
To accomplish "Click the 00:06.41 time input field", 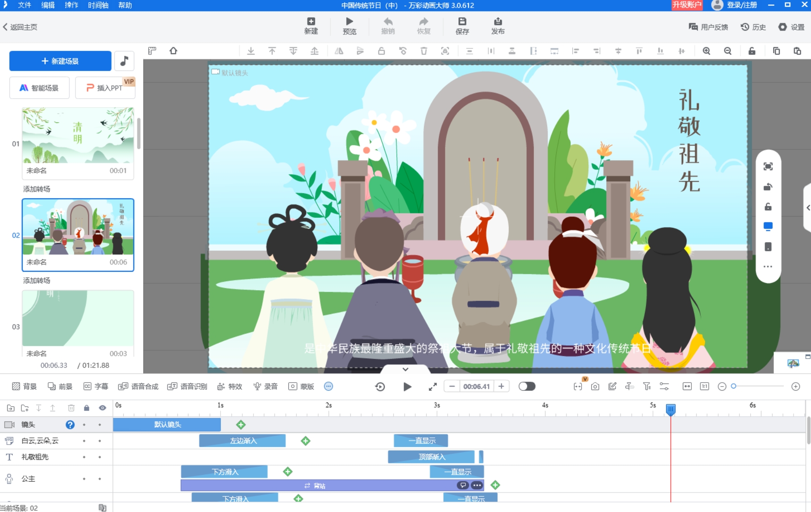I will pyautogui.click(x=476, y=387).
